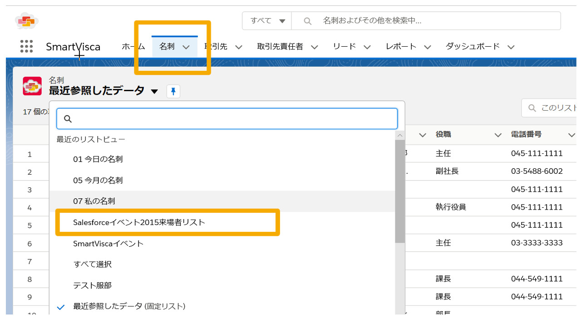This screenshot has width=581, height=323.
Task: Click phone number 03-3333-3333
Action: pos(537,243)
